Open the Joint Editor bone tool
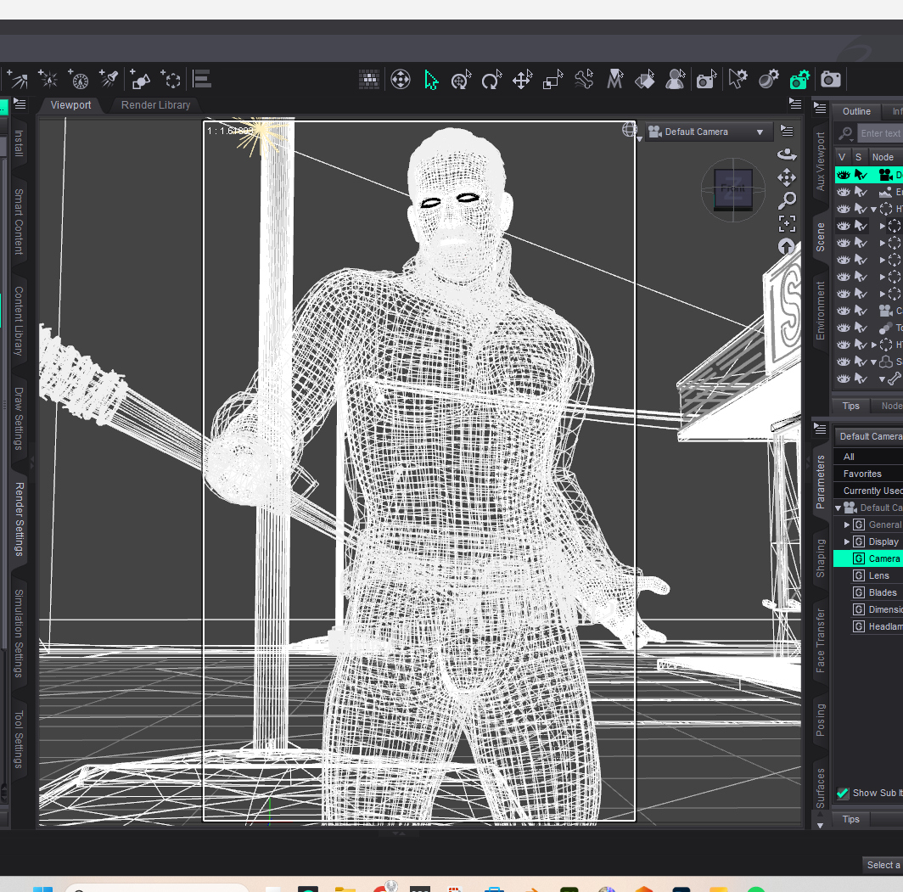This screenshot has width=903, height=892. point(584,80)
